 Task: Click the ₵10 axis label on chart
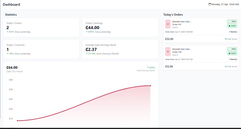coord(11,118)
